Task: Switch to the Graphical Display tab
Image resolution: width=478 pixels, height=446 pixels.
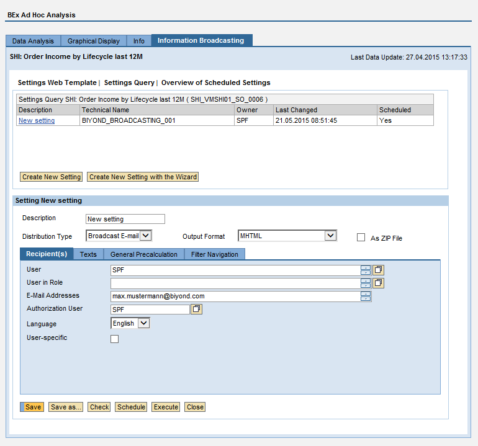Action: 94,41
